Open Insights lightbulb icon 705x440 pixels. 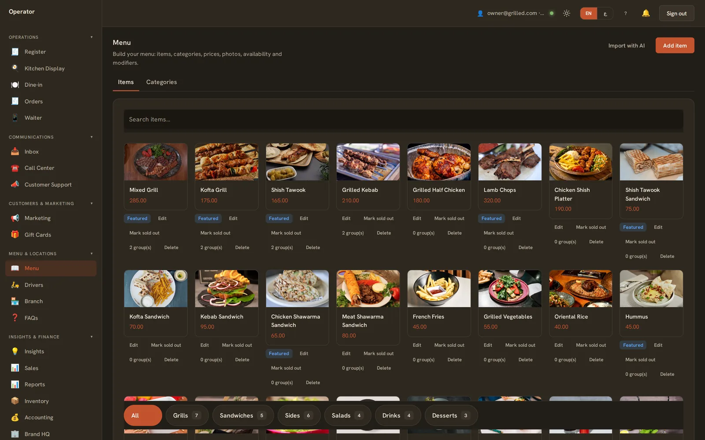pos(15,351)
